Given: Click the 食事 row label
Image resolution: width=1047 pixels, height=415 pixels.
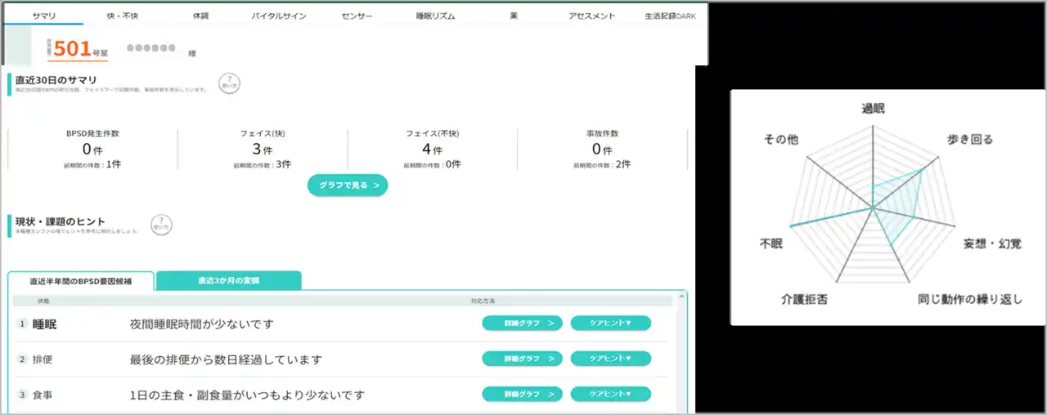Looking at the screenshot, I should 43,395.
